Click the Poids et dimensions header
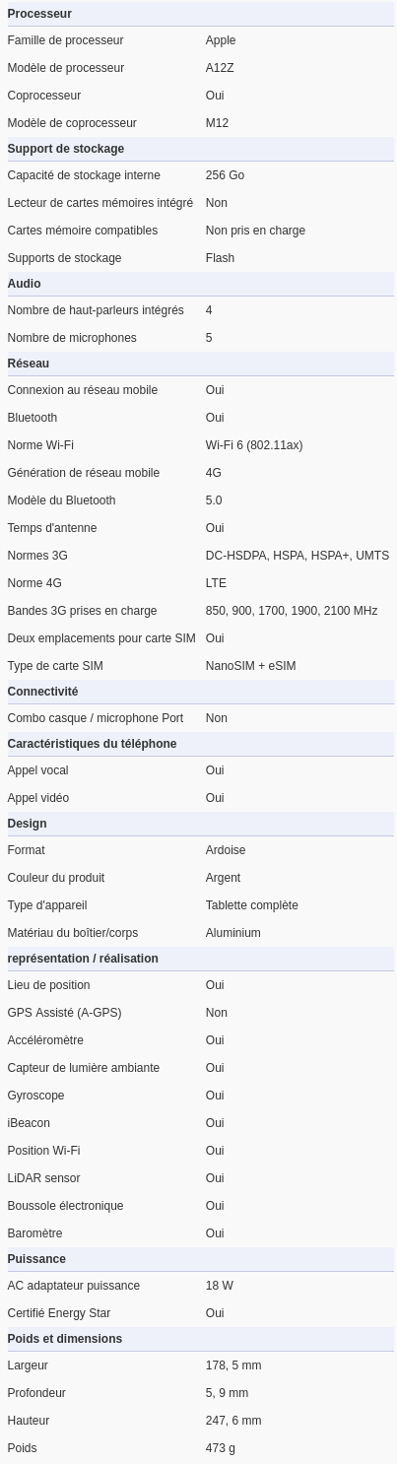 65,1339
